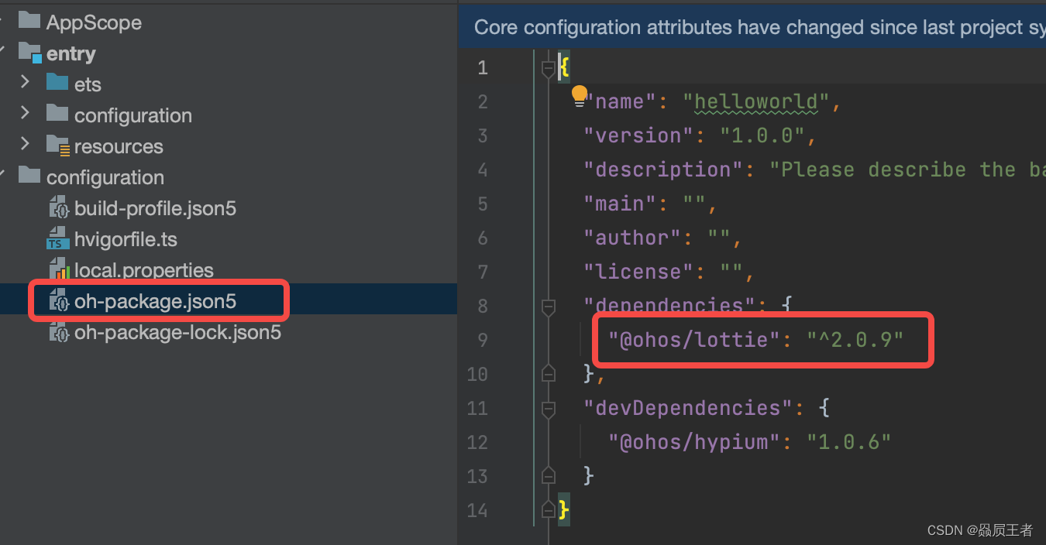Click the entry module folder icon
The width and height of the screenshot is (1046, 545).
29,53
